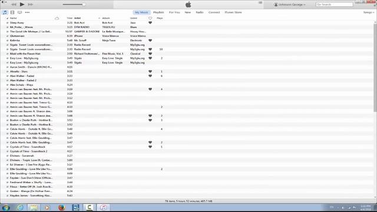Image resolution: width=377 pixels, height=212 pixels.
Task: Uncheck the Sleep Away song checkbox
Action: point(7,23)
